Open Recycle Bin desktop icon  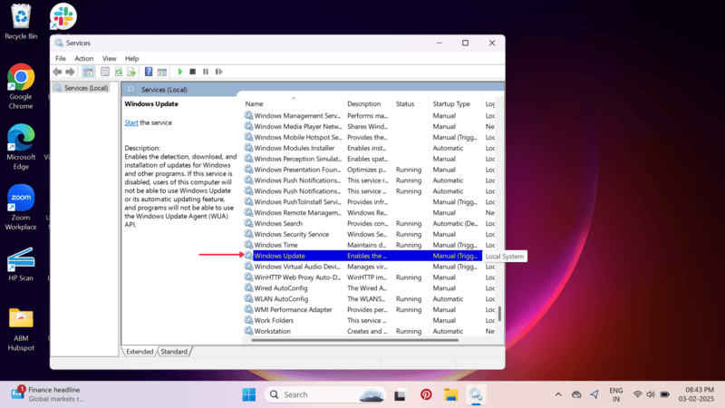coord(21,22)
